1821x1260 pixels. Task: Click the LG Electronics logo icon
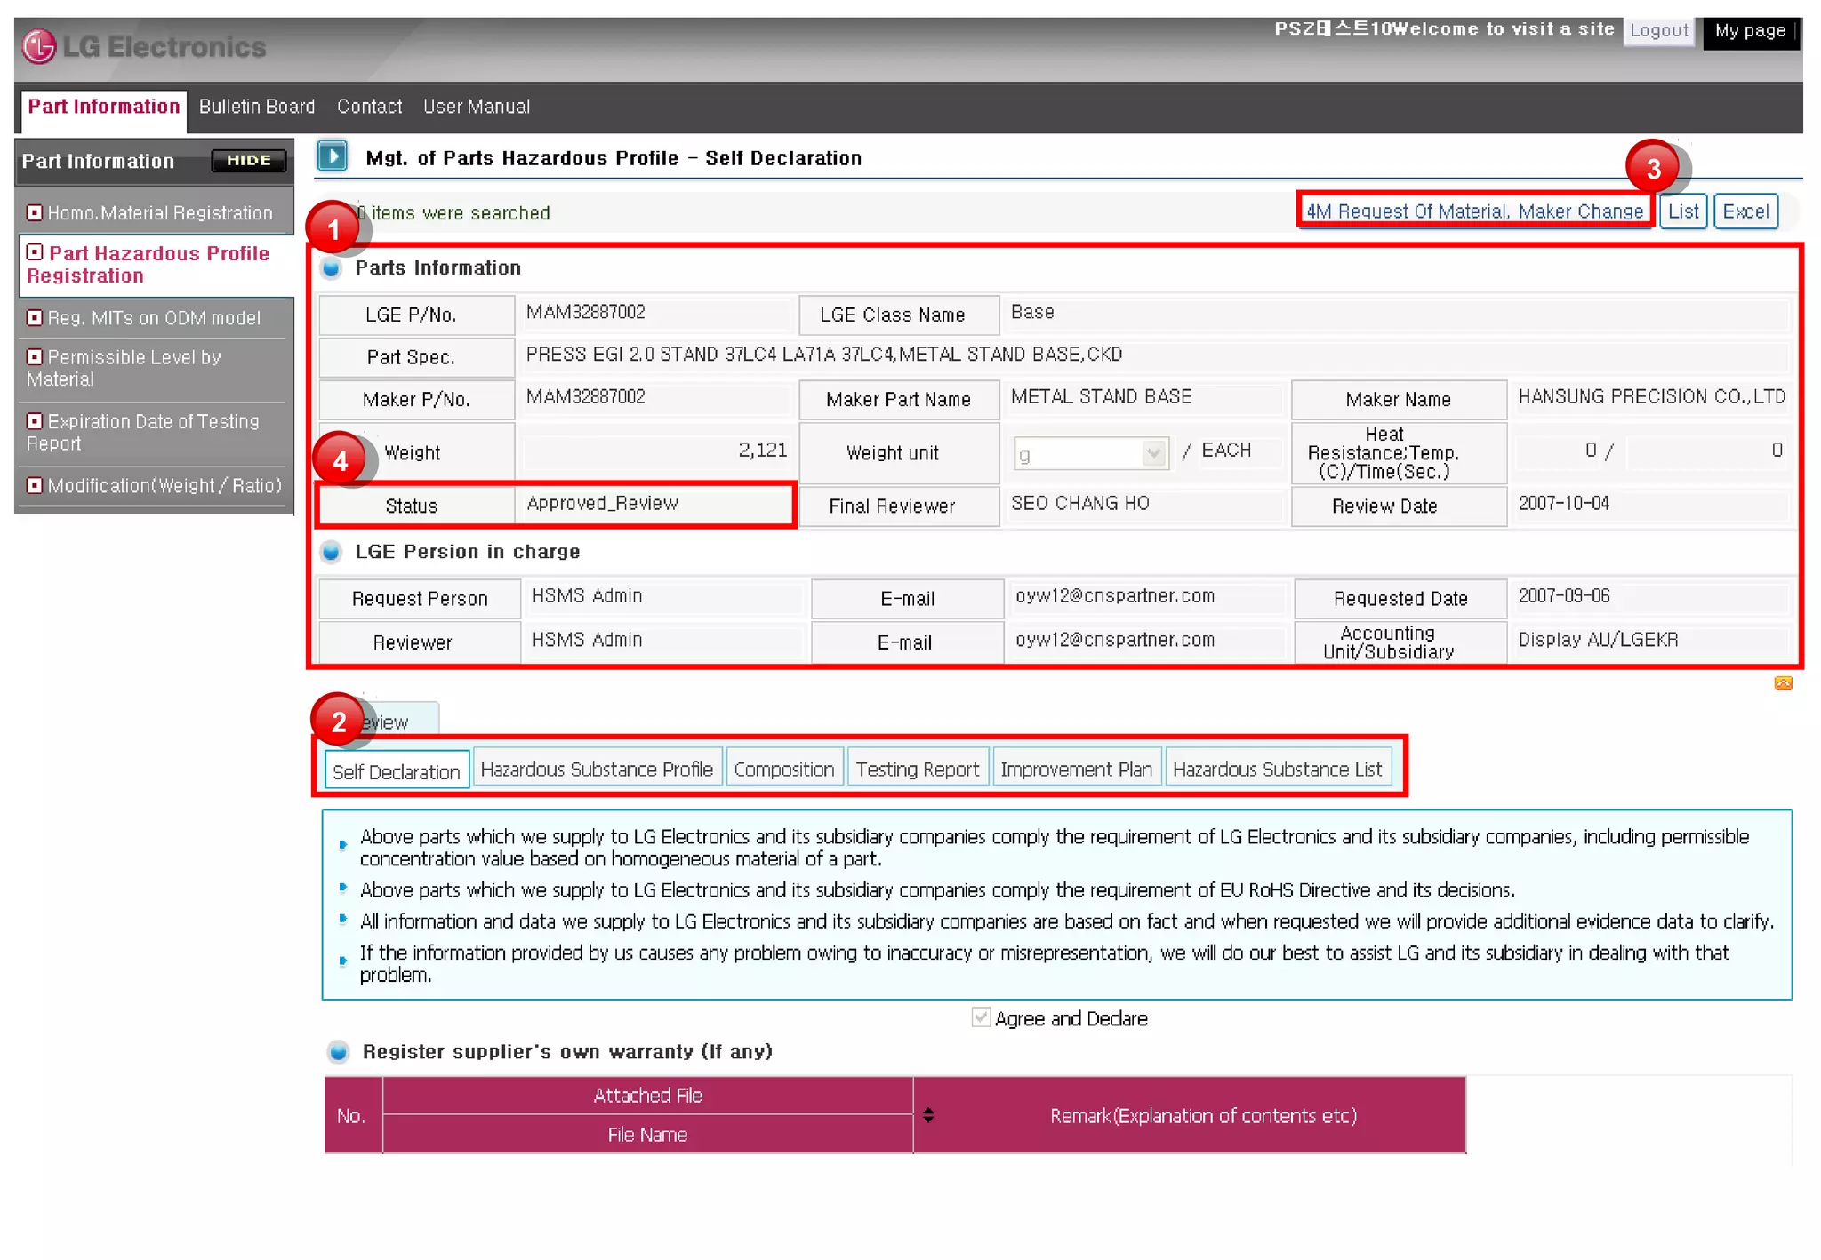39,46
